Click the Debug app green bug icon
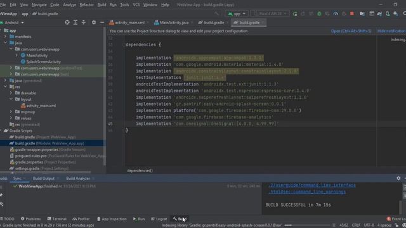406x228 pixels. point(319,14)
